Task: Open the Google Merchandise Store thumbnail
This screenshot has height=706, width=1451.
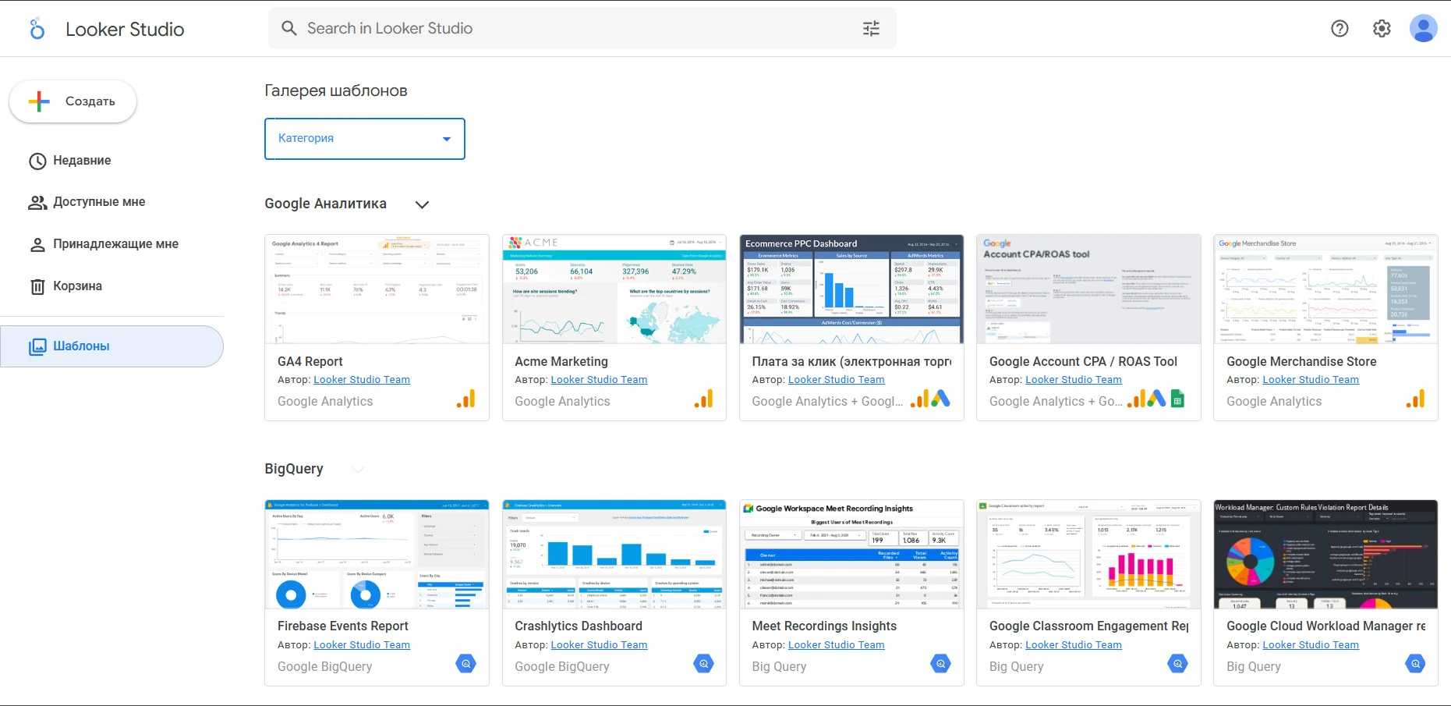Action: click(1325, 289)
